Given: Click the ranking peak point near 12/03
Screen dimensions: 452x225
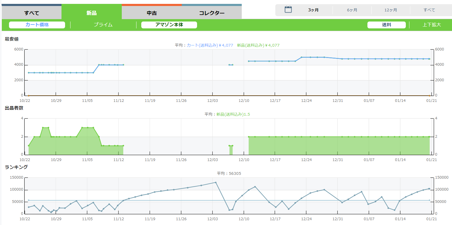Looking at the screenshot, I should tap(216, 182).
